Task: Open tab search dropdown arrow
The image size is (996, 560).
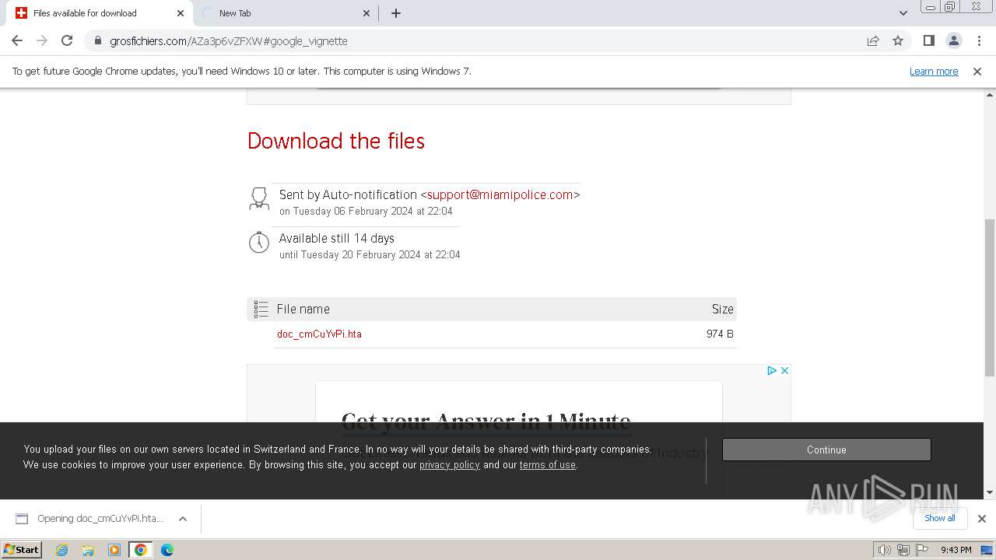Action: pos(903,13)
